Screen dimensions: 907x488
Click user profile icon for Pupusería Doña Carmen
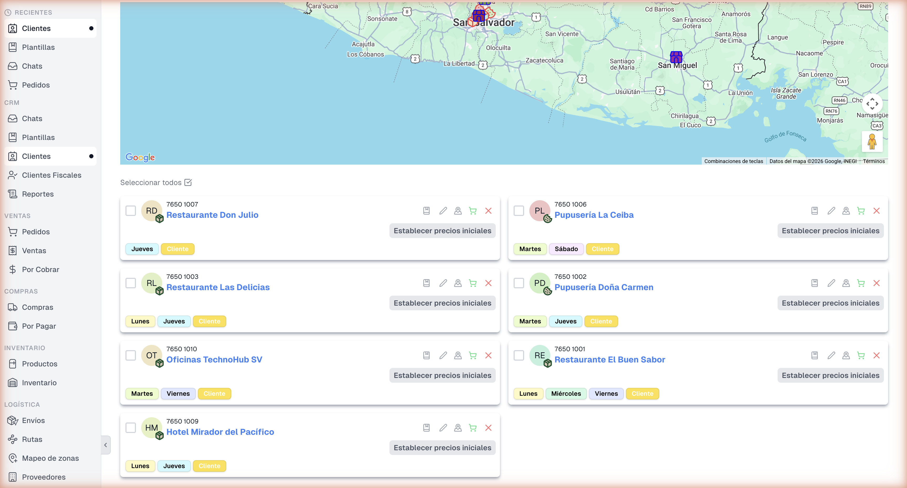pyautogui.click(x=846, y=283)
